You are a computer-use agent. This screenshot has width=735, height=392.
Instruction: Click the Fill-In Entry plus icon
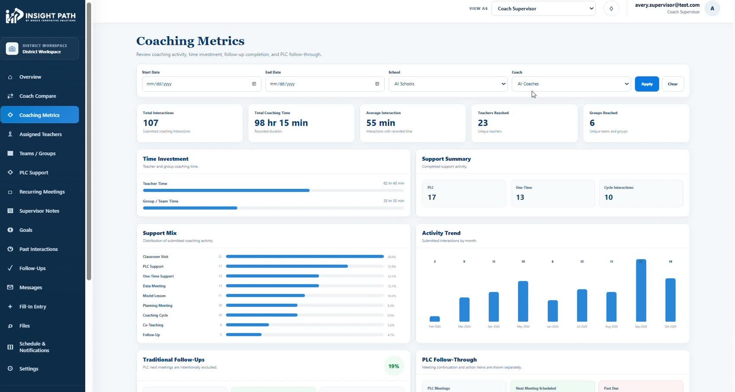pos(10,306)
